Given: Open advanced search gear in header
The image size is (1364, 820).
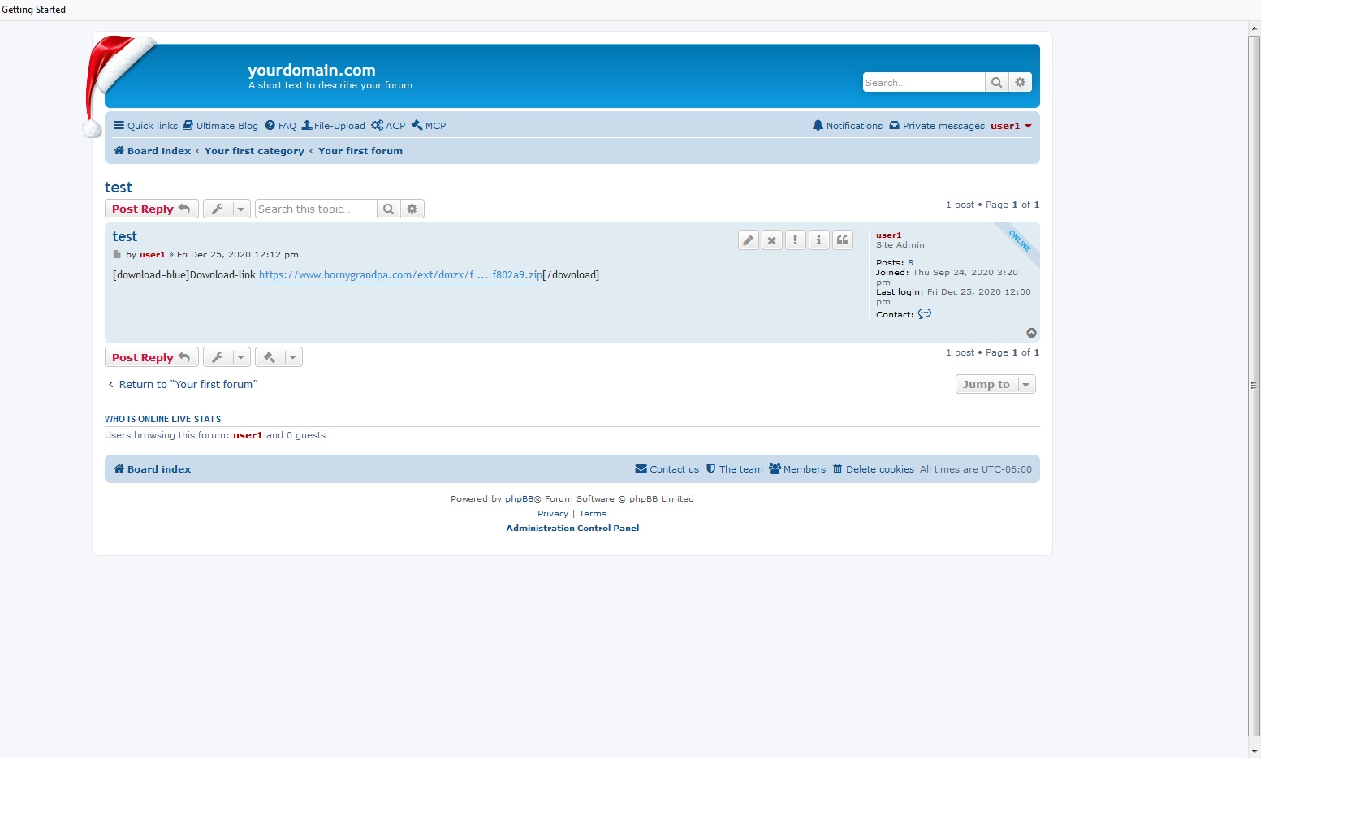Looking at the screenshot, I should tap(1021, 83).
